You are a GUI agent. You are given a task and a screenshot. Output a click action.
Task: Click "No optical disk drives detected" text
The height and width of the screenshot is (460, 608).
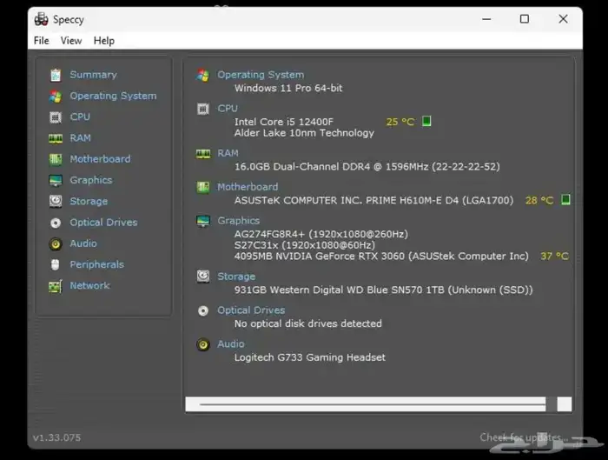(x=307, y=323)
